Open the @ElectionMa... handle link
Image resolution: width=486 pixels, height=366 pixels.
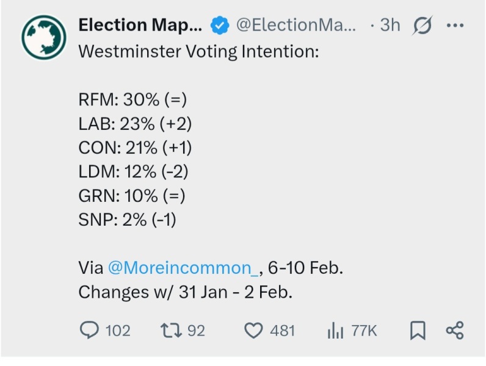point(295,25)
